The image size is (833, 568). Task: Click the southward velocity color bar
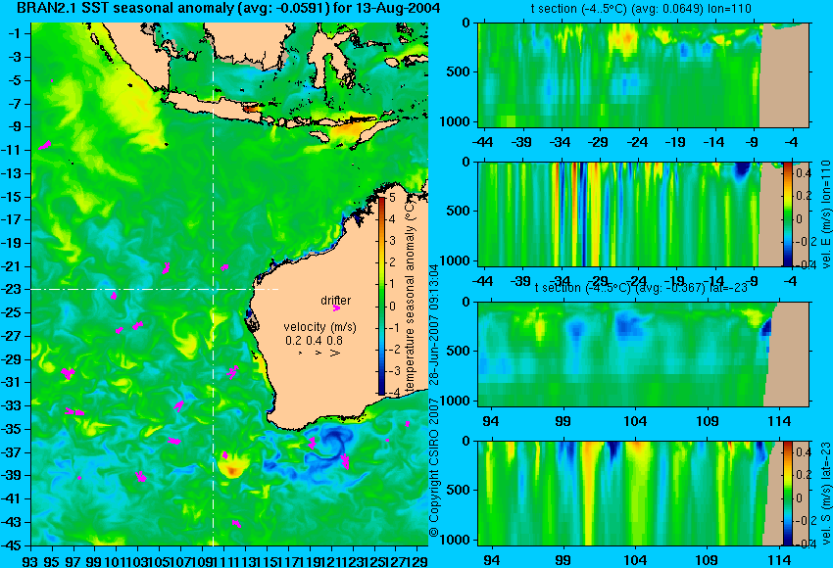787,494
